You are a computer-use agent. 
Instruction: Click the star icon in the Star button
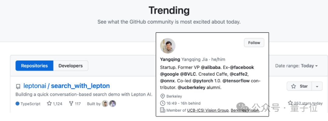(293, 86)
